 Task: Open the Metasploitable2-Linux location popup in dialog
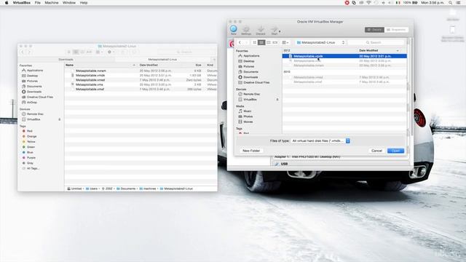320,42
